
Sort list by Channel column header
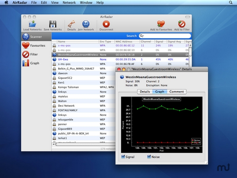click(x=146, y=41)
